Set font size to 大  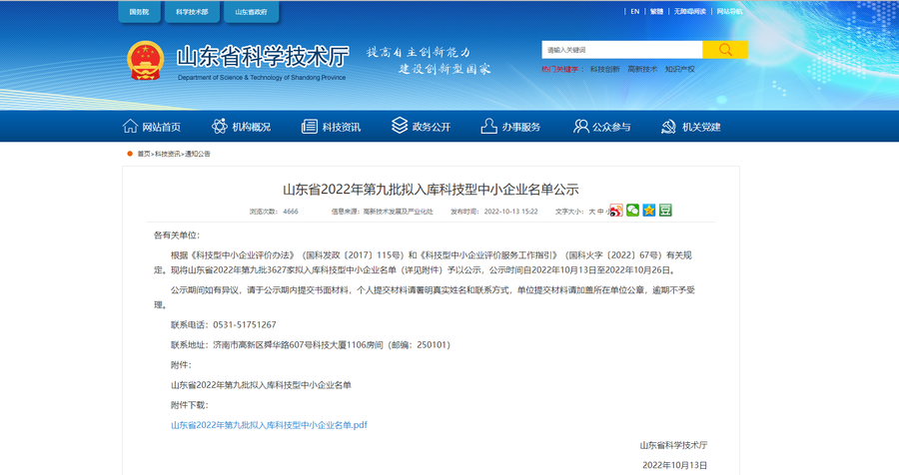(x=591, y=212)
